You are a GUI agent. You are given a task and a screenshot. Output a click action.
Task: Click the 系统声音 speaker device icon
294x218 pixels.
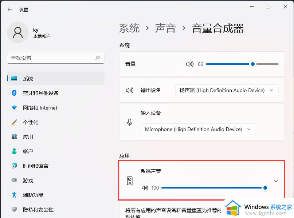tap(130, 181)
